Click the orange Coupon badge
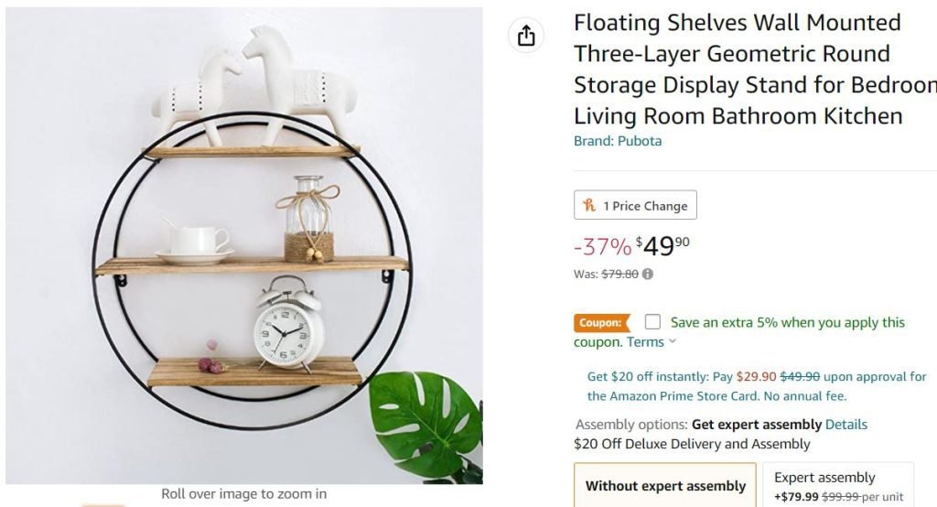937x507 pixels. (x=601, y=322)
